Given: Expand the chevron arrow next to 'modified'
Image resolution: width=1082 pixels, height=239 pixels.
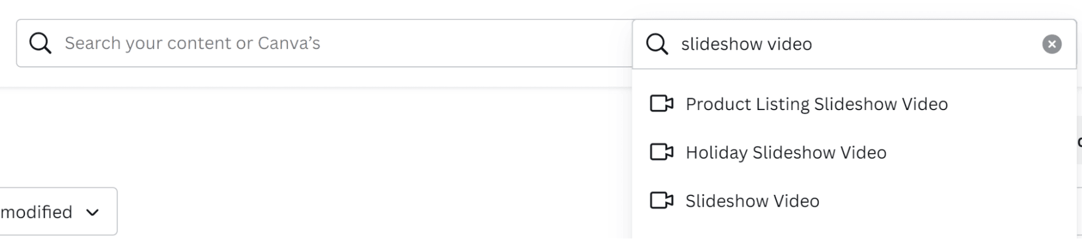Looking at the screenshot, I should click(x=93, y=213).
